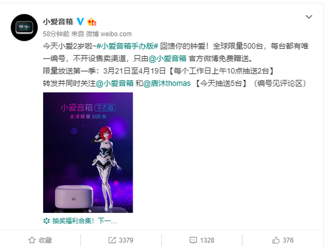
Task: Open the #小爱音箱手办版# hashtag topic
Action: [x=127, y=46]
